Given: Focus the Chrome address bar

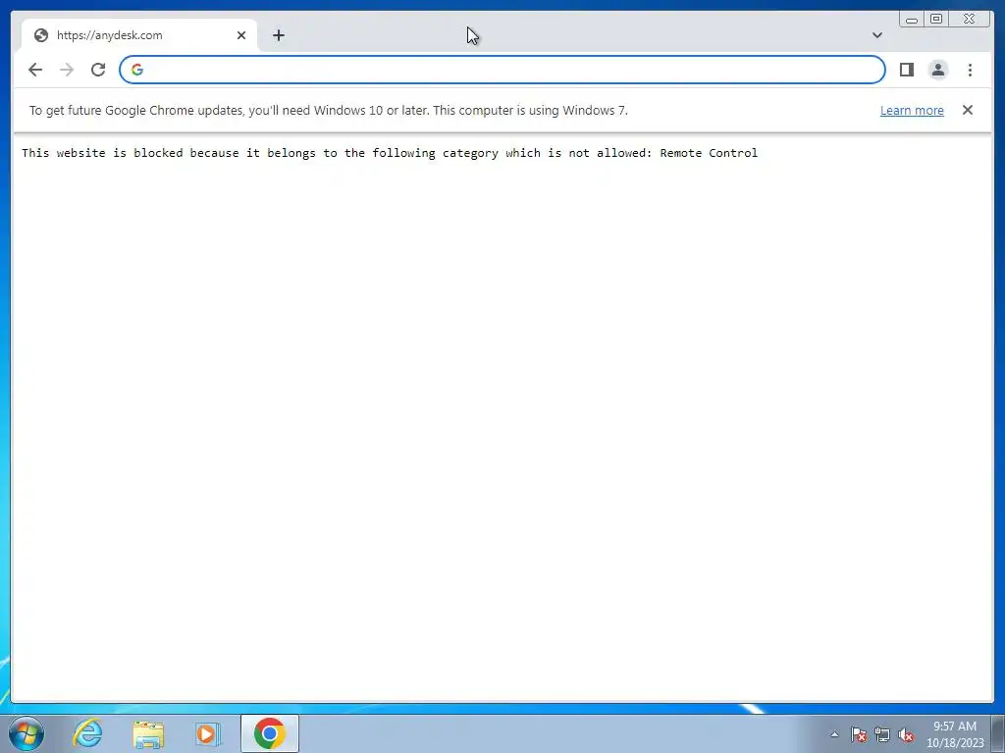Looking at the screenshot, I should point(502,70).
